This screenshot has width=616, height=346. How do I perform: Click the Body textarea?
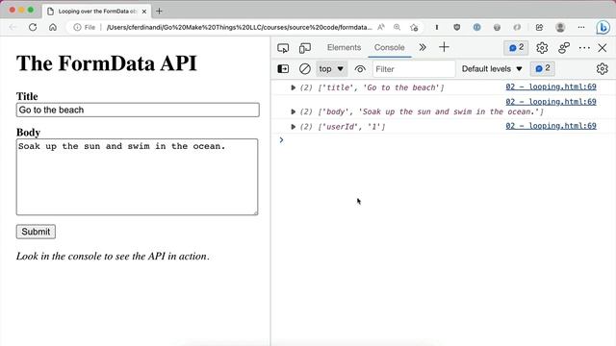137,177
